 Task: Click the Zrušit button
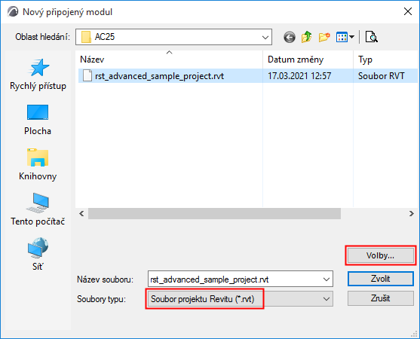pos(380,298)
